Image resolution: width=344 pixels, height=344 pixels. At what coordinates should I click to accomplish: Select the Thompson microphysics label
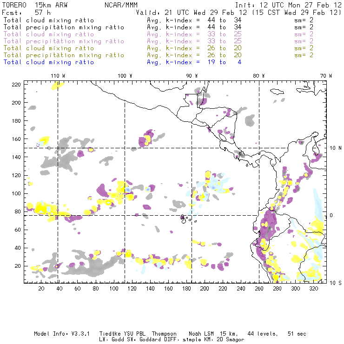click(163, 334)
